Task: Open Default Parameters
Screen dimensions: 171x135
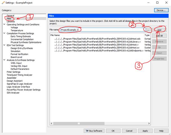Action: pyautogui.click(x=20, y=69)
